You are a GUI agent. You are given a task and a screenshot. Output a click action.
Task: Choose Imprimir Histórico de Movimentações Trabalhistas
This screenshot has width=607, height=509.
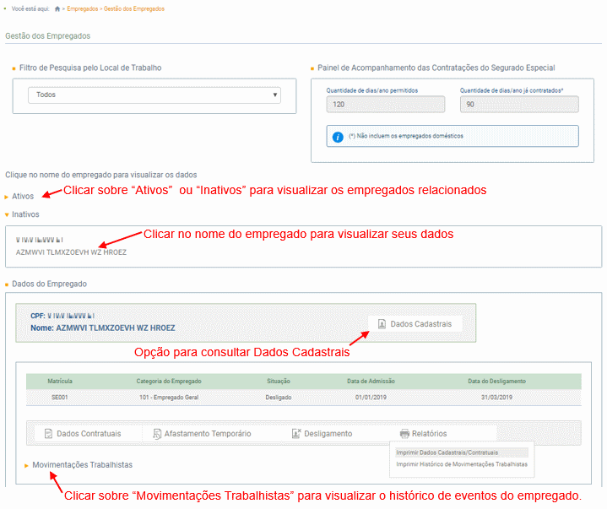click(x=462, y=464)
